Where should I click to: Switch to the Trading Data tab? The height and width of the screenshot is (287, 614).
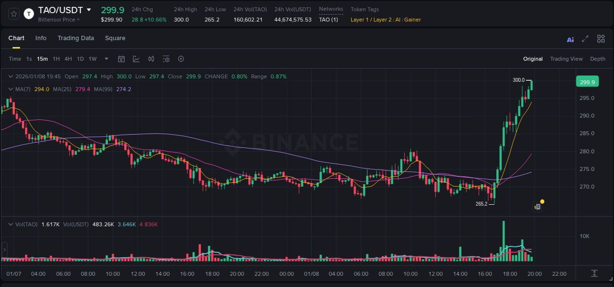click(x=76, y=38)
